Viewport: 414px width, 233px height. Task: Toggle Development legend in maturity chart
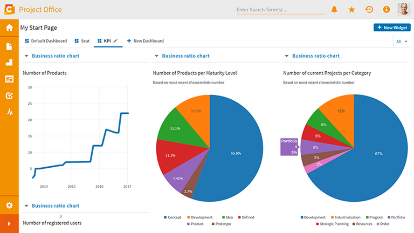200,217
